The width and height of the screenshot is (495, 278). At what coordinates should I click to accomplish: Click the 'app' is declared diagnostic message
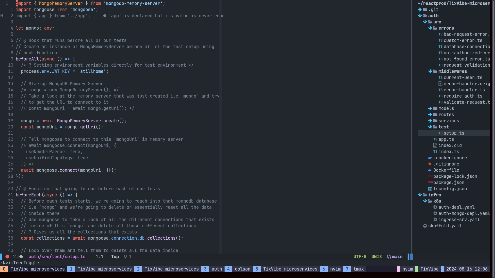pyautogui.click(x=168, y=16)
